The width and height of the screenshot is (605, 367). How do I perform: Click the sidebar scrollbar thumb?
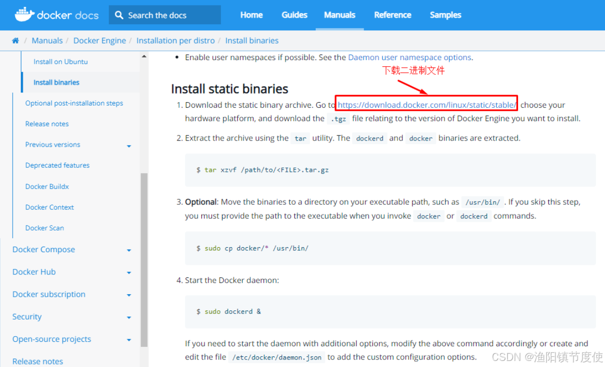tap(144, 260)
